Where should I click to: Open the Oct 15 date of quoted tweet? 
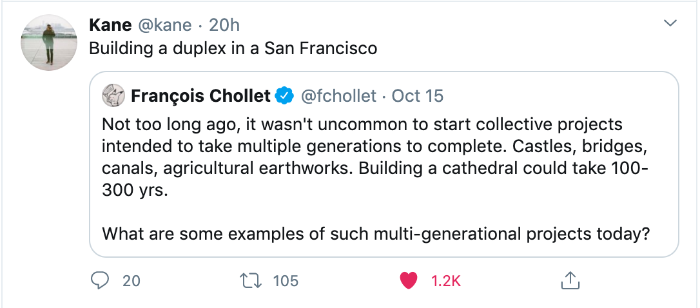(418, 96)
